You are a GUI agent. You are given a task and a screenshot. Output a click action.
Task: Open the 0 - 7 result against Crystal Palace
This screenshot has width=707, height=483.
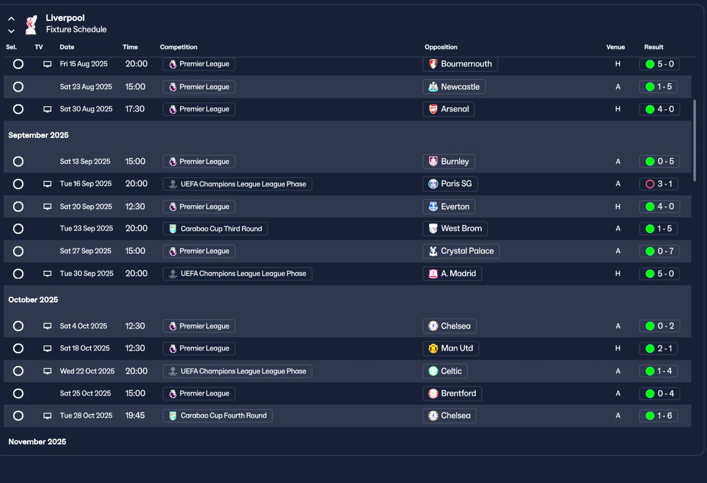coord(659,251)
